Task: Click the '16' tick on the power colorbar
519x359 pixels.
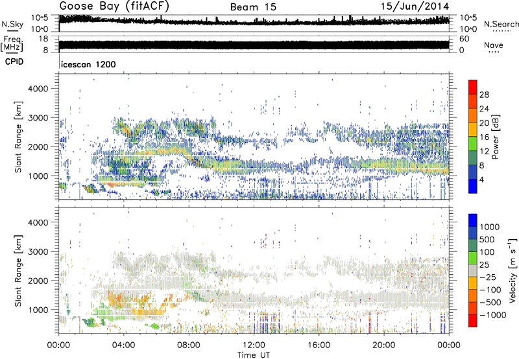Action: click(x=484, y=137)
